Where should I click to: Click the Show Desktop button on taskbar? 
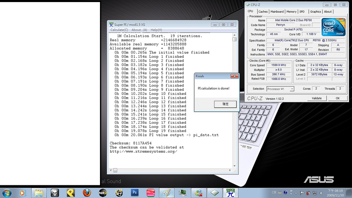349,193
